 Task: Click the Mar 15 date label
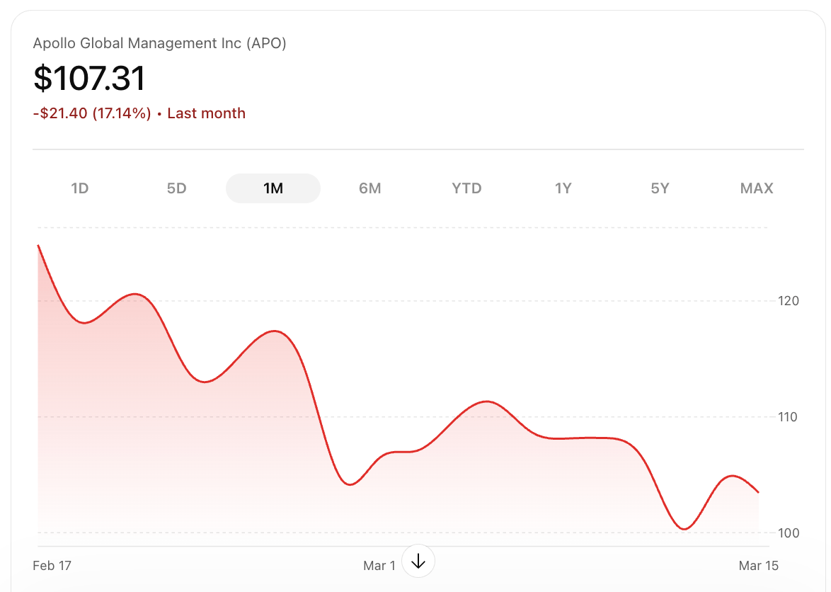(758, 565)
